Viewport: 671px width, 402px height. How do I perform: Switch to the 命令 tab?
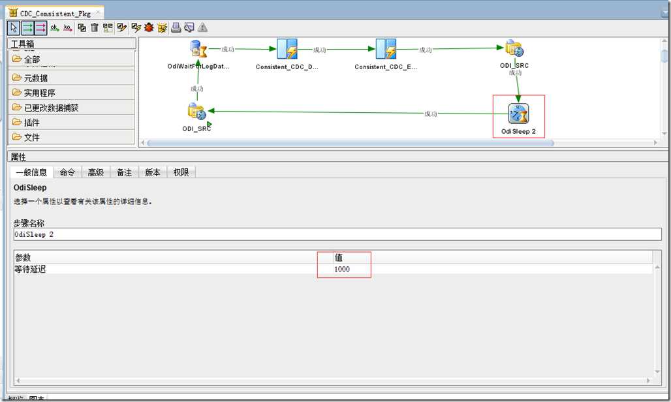67,172
